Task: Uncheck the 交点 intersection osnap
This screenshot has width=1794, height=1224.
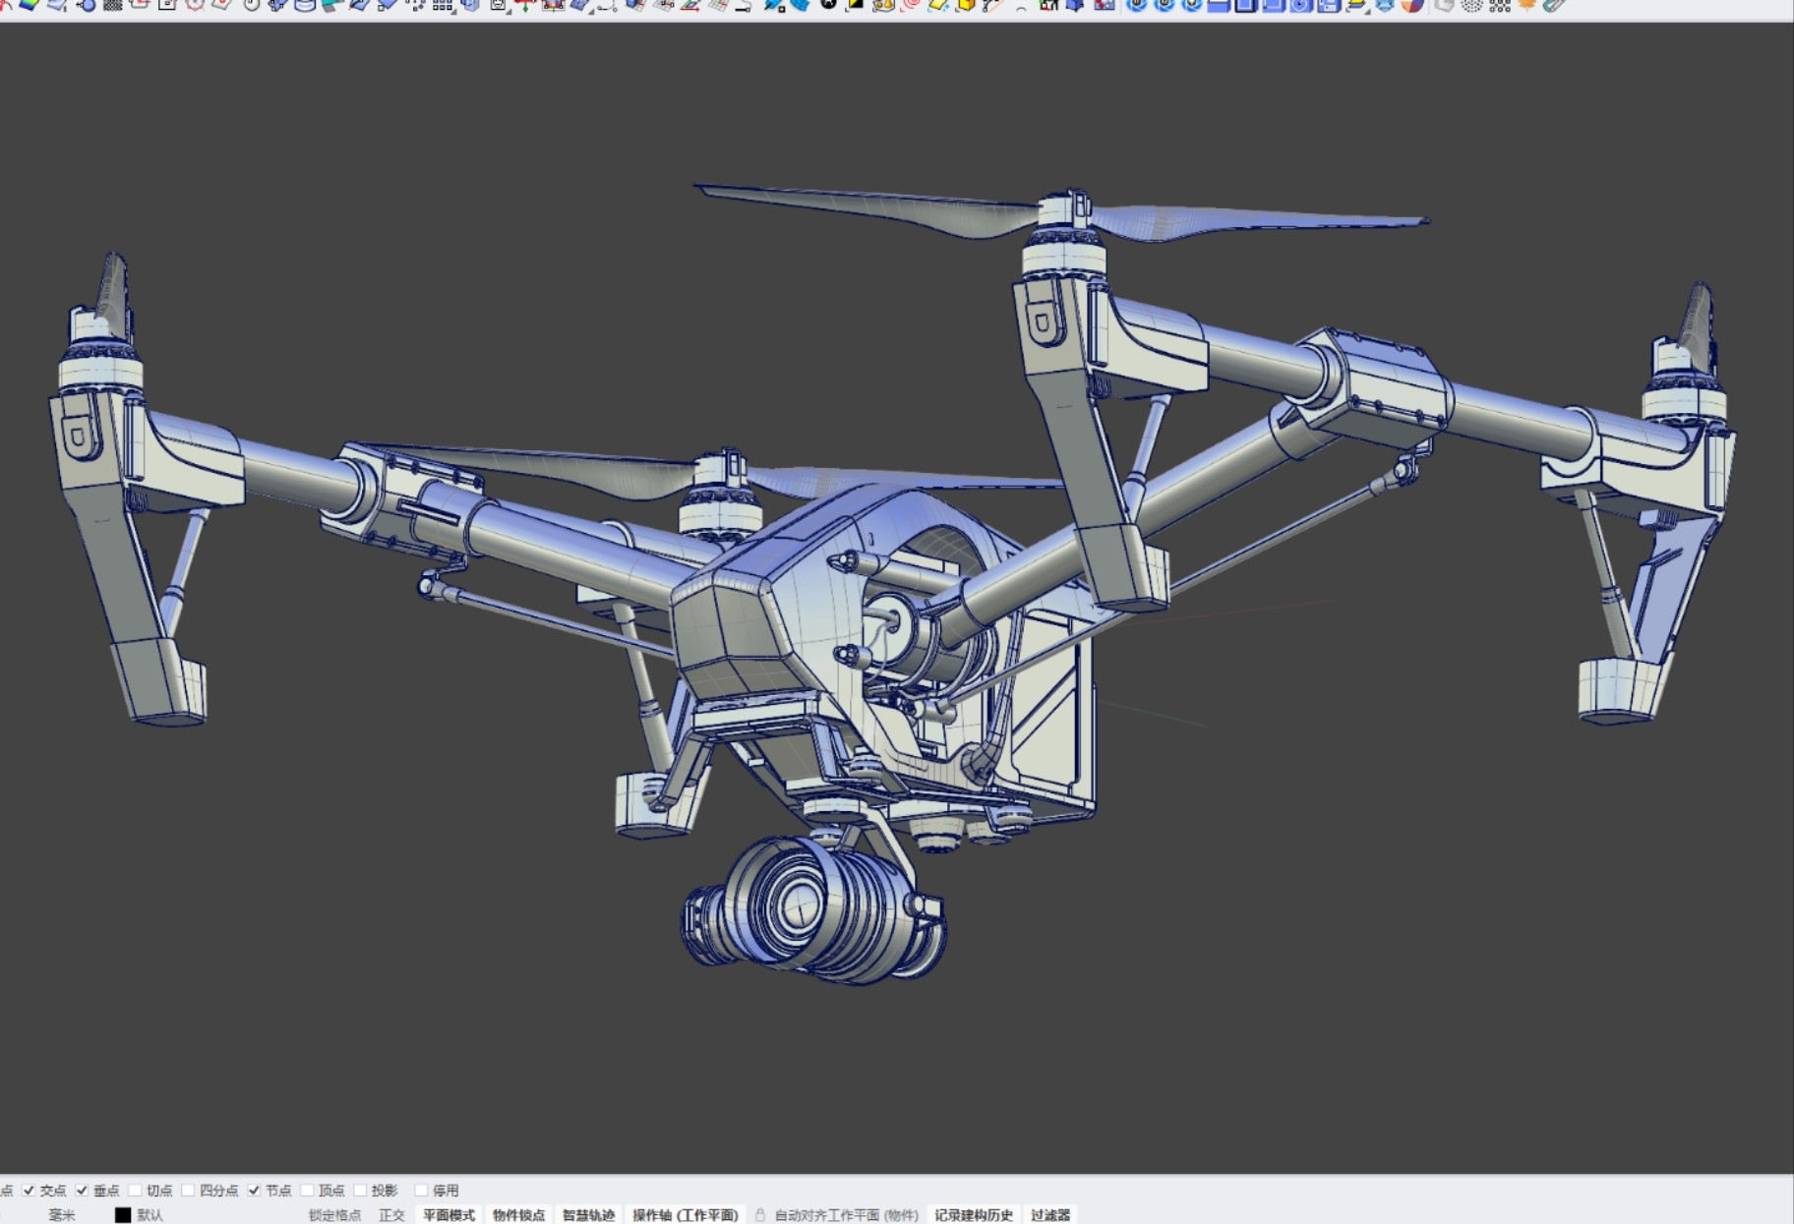Action: pyautogui.click(x=28, y=1189)
